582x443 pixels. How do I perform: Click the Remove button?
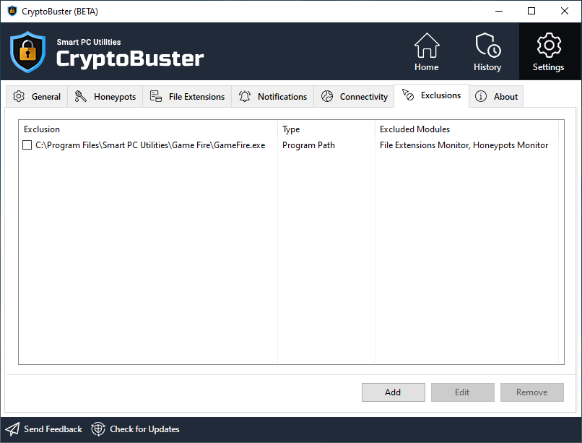[x=532, y=392]
